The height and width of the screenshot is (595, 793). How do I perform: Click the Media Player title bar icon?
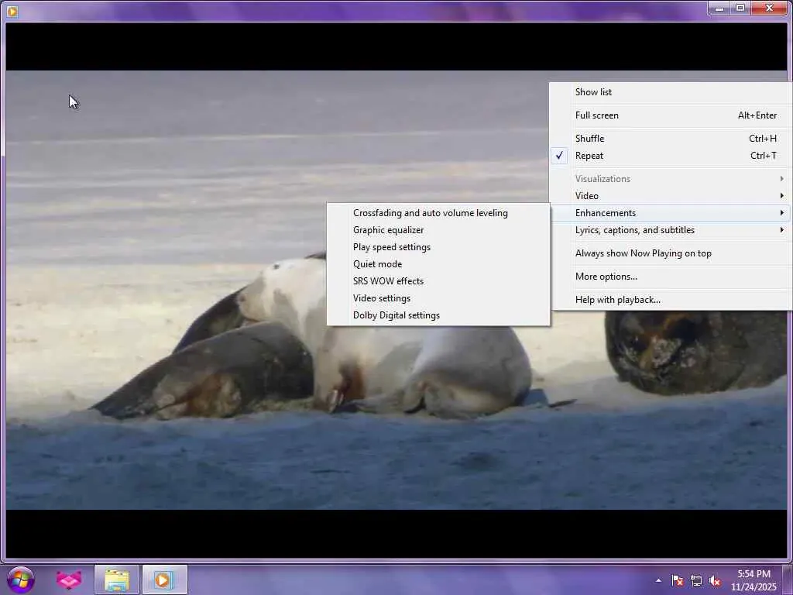pyautogui.click(x=12, y=11)
